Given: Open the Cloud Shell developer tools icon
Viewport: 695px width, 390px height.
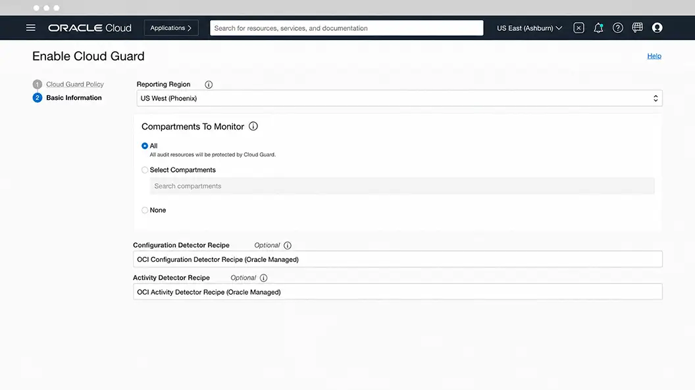Looking at the screenshot, I should (x=579, y=28).
